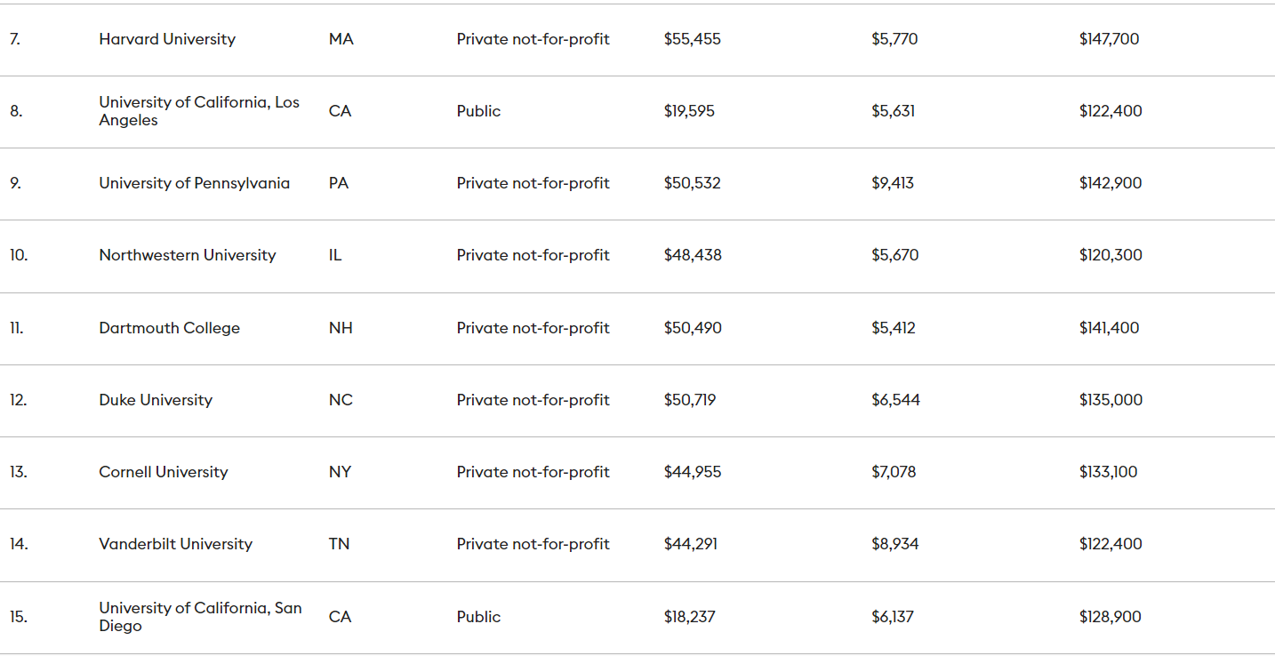Click Duke's $6,544 value
Viewport: 1275px width, 656px height.
click(x=895, y=400)
